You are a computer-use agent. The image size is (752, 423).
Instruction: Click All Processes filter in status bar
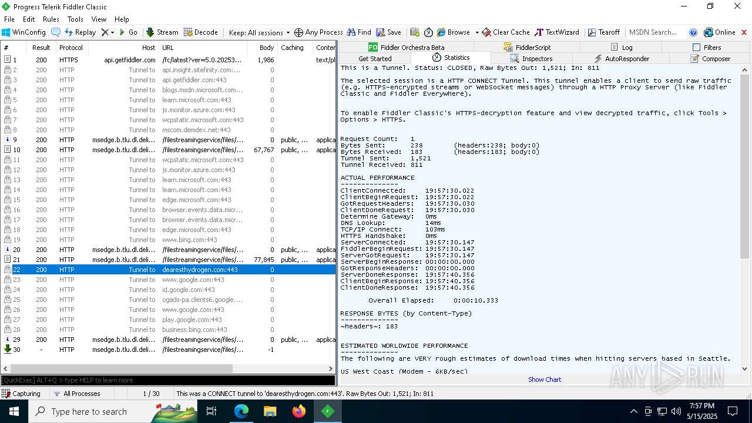point(77,394)
